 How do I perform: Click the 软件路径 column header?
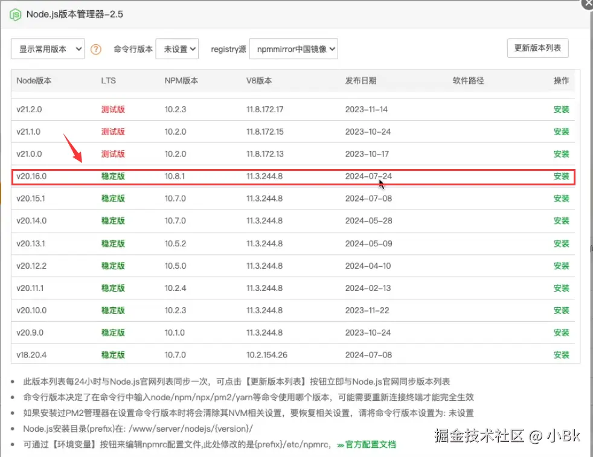468,80
